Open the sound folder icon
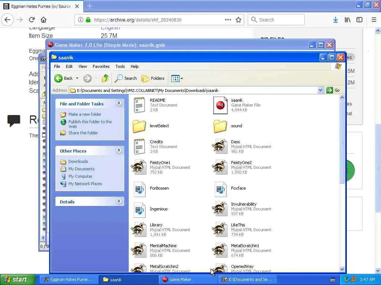Viewport: 381px width, 285px height. [220, 126]
